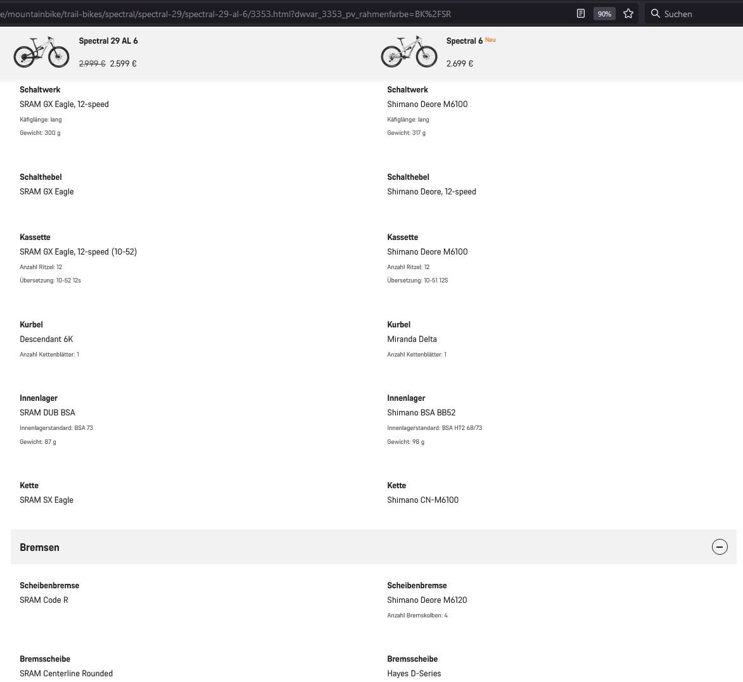
Task: Open the Spectral 6 bike thumbnail
Action: (x=409, y=52)
